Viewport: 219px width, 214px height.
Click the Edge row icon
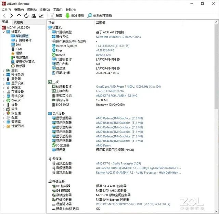tap(54, 50)
